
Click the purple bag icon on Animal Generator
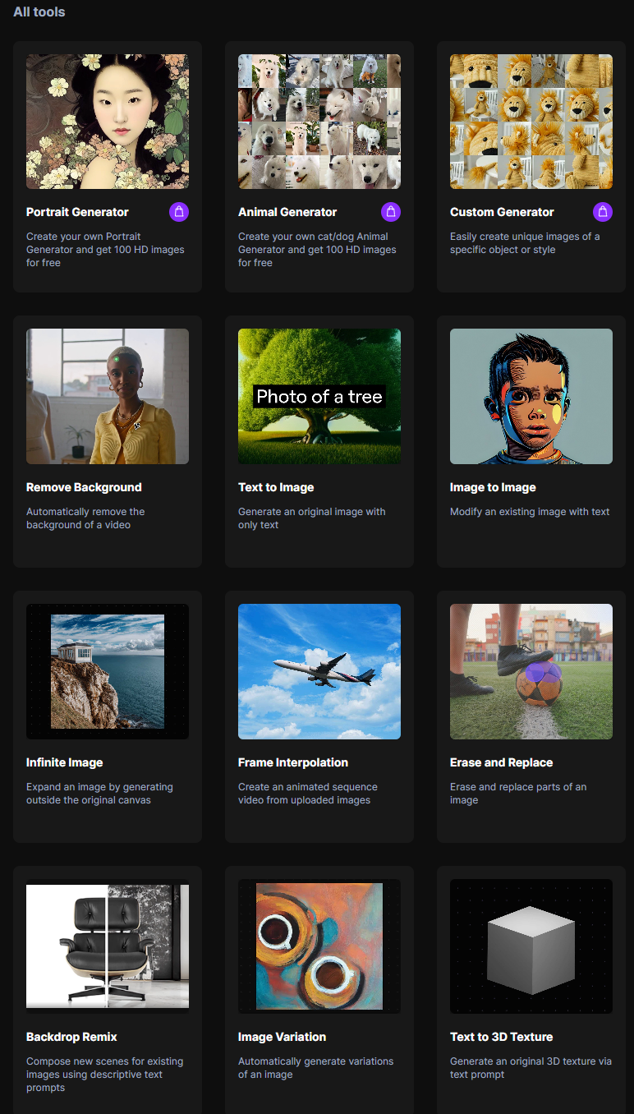click(391, 212)
